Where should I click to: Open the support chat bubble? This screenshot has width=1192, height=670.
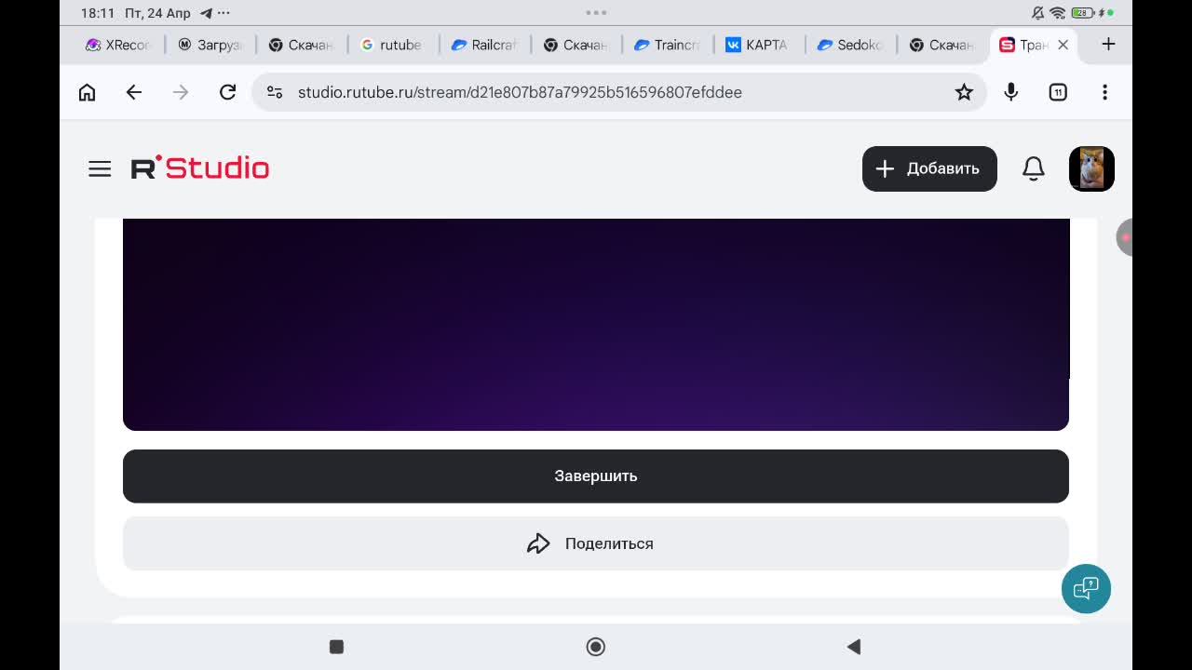1086,588
